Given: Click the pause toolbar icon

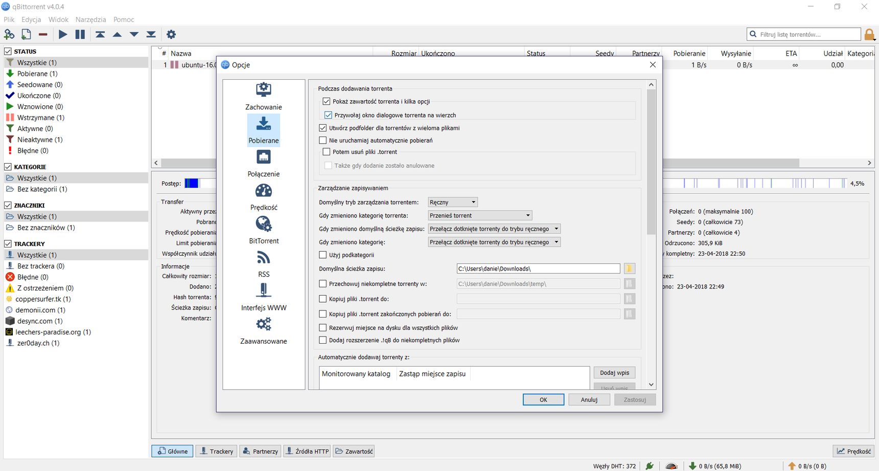Looking at the screenshot, I should tap(80, 34).
